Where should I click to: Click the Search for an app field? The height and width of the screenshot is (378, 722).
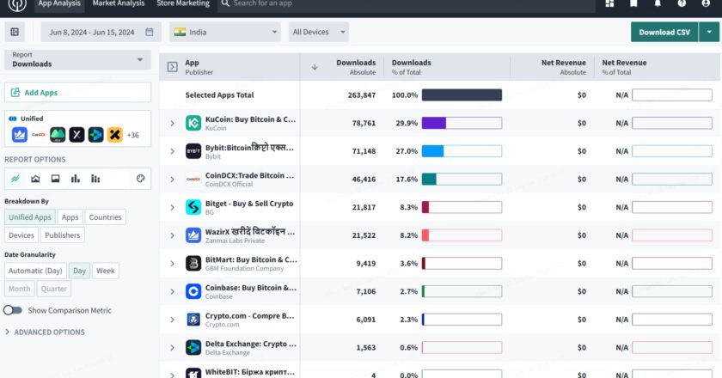(x=406, y=3)
